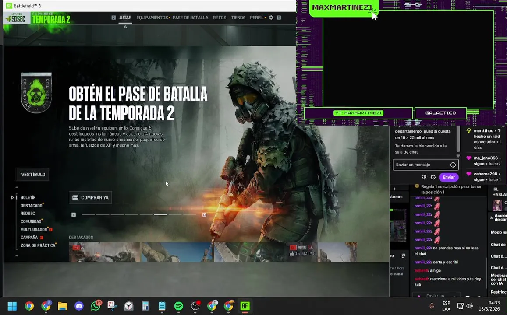Open RETOS tab
507x315 pixels.
[x=220, y=17]
